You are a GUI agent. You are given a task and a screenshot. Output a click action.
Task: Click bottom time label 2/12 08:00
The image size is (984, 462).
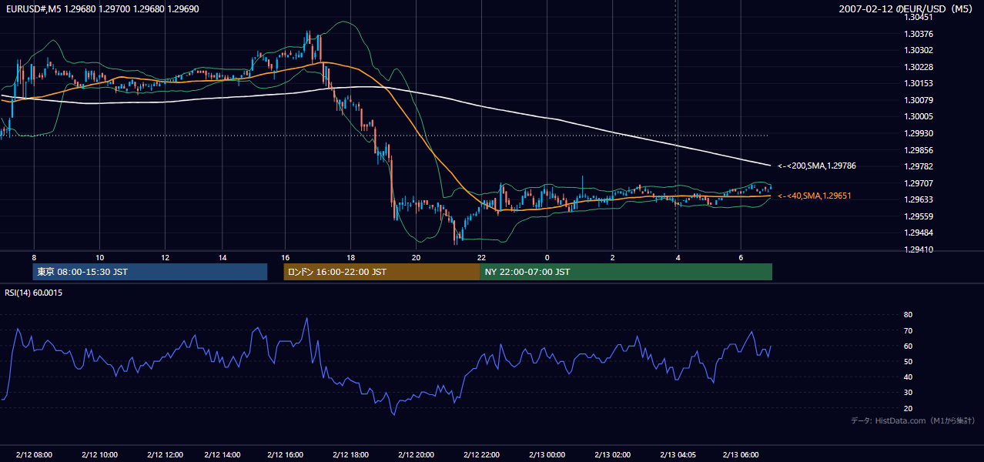click(34, 454)
